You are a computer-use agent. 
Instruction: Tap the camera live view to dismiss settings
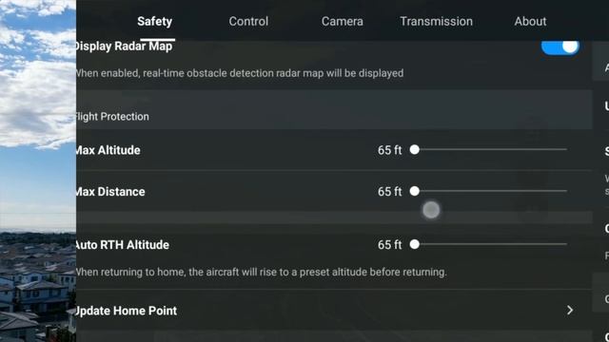[x=38, y=171]
